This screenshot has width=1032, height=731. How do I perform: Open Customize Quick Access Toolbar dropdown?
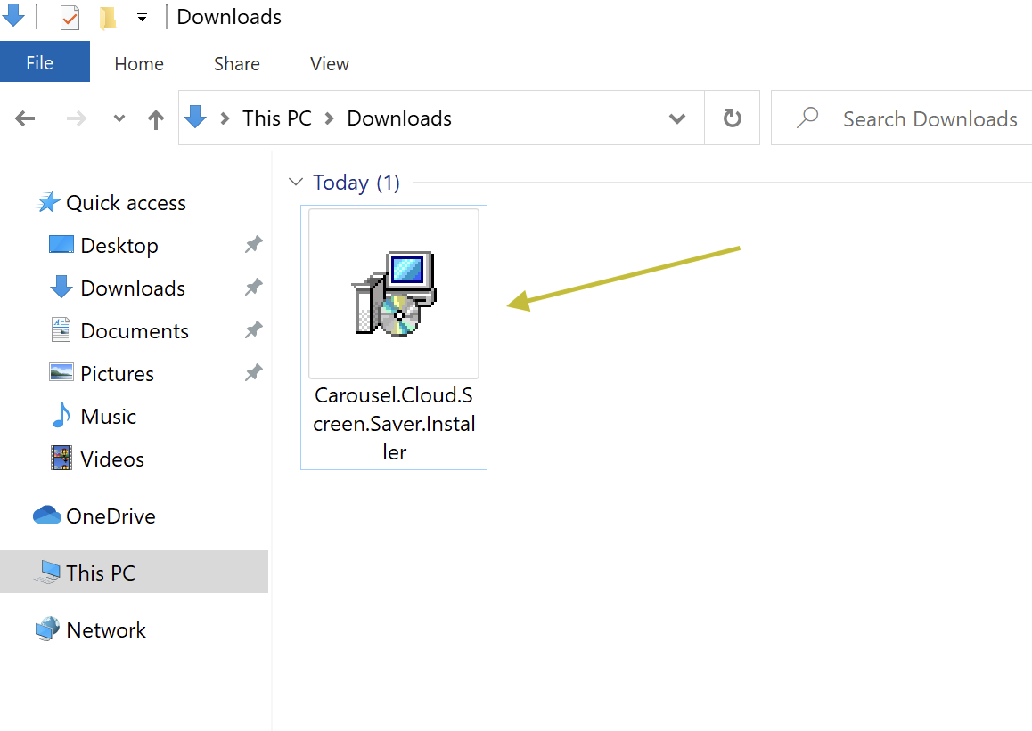(143, 18)
